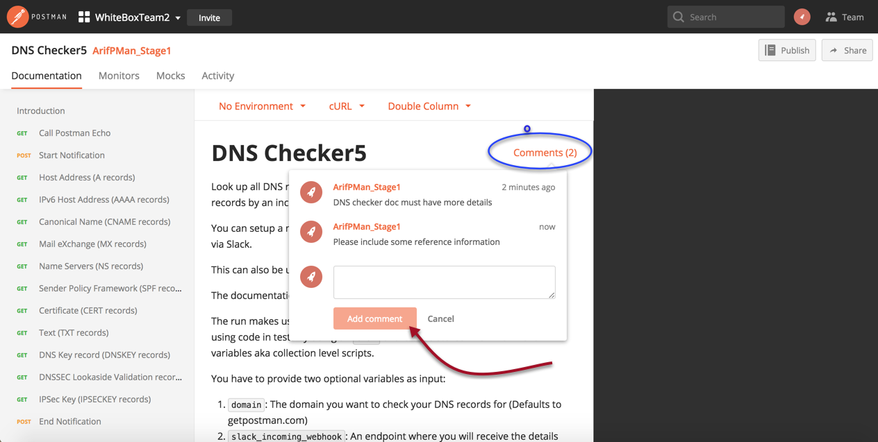Open the Call Postman Echo request

pyautogui.click(x=75, y=133)
